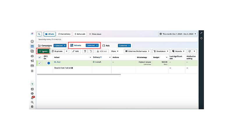Open the history clock icon in the right panel
Viewport: 233px width, 134px height.
[x=201, y=38]
